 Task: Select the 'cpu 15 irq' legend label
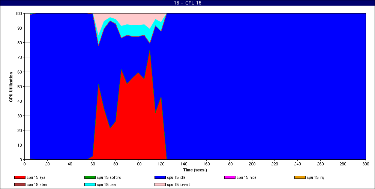(315, 177)
